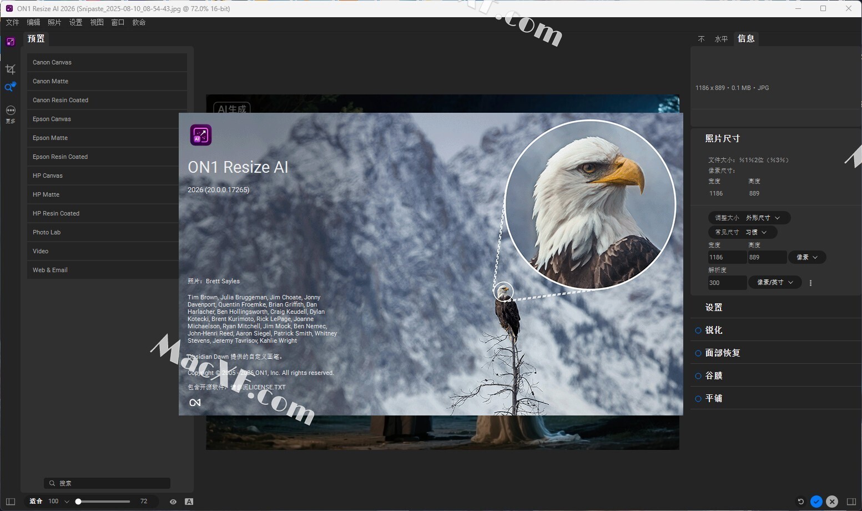Toggle the preview eye icon
862x511 pixels.
point(173,502)
